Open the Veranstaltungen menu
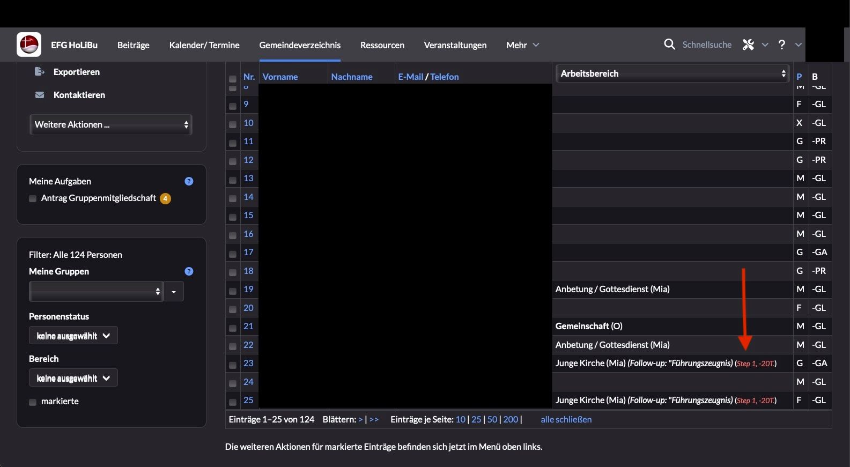 (455, 45)
